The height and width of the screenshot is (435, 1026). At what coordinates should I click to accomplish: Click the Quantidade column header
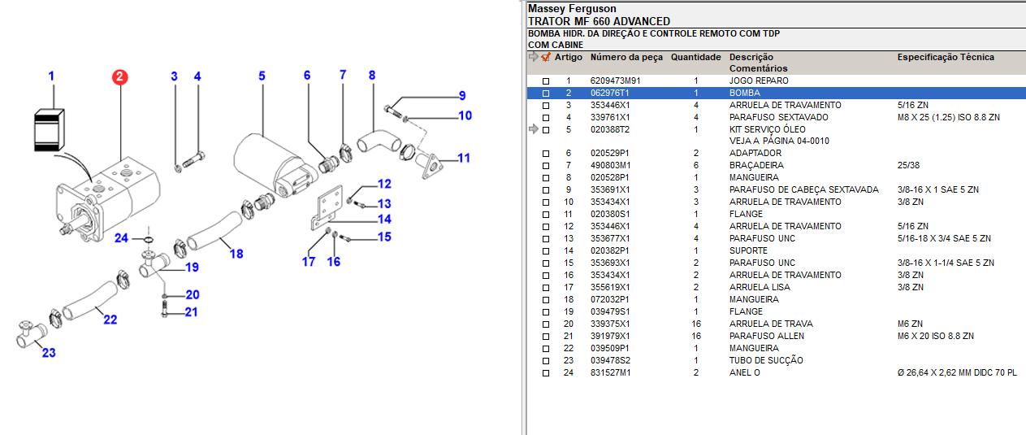[695, 58]
